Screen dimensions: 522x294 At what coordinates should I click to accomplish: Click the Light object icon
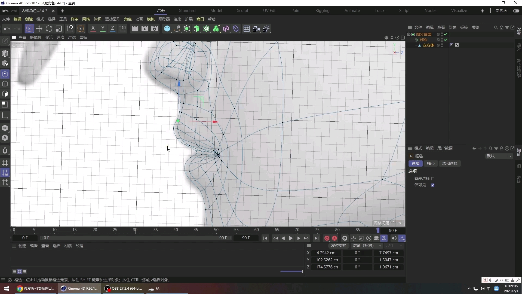[266, 29]
